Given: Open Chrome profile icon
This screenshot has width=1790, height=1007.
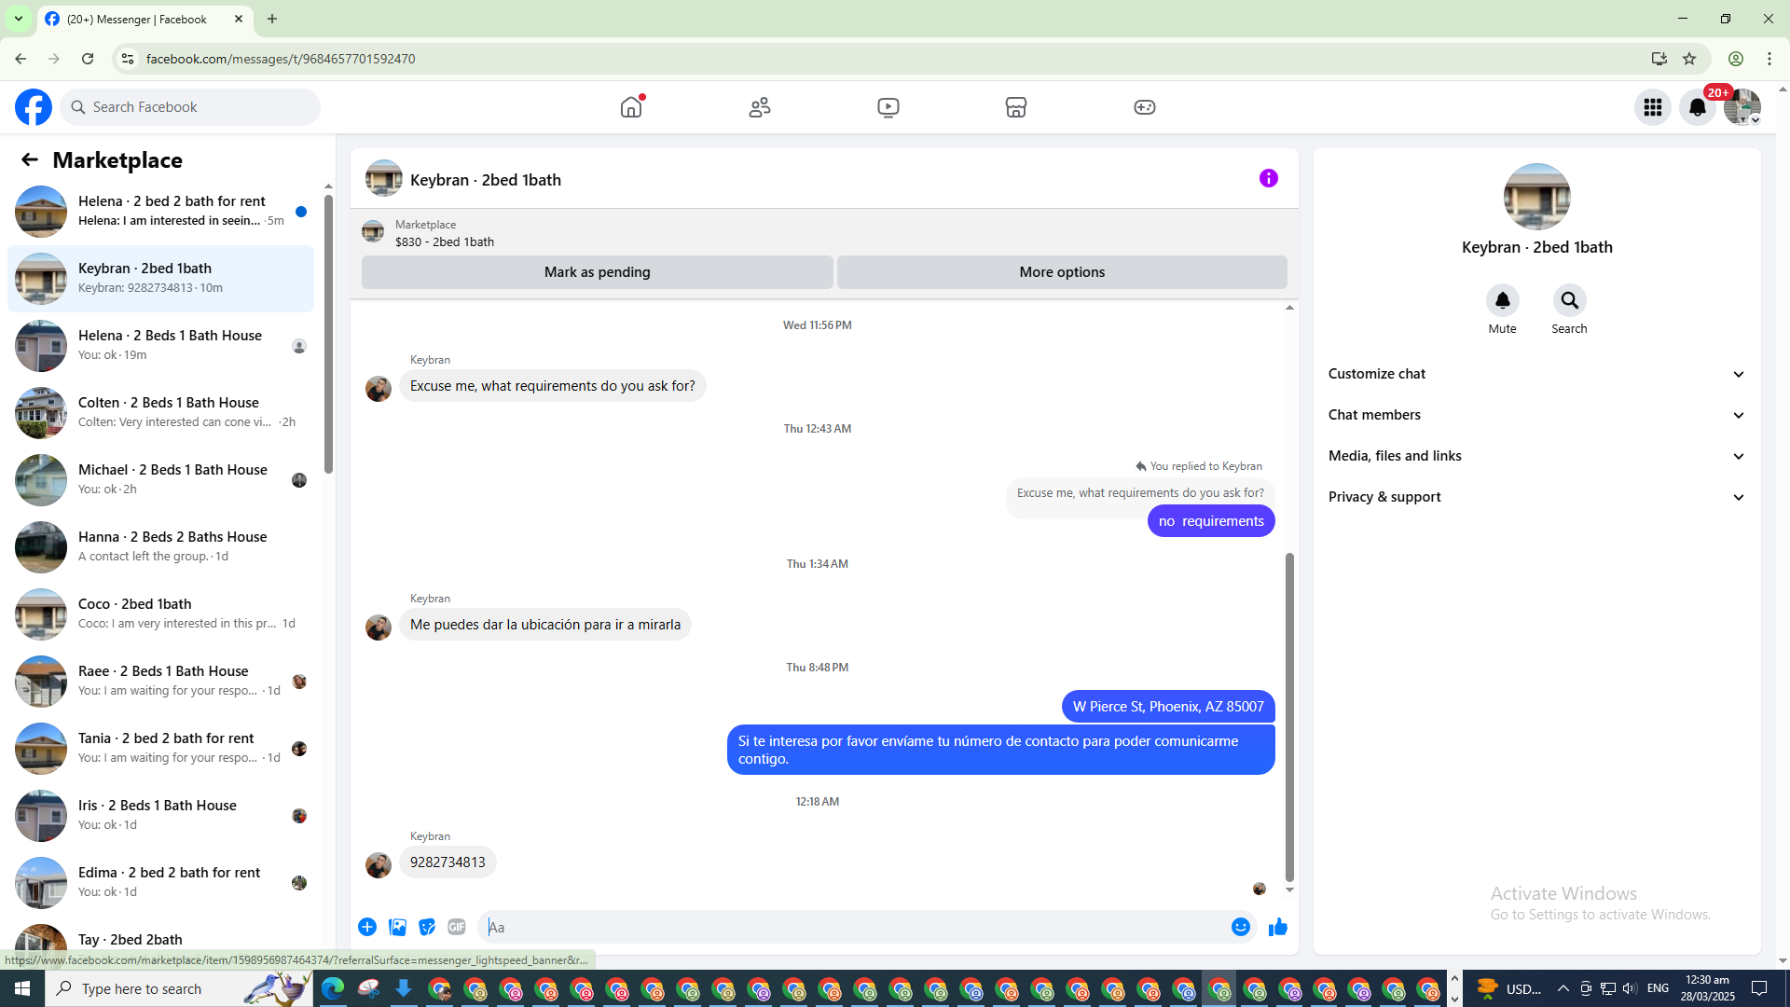Looking at the screenshot, I should pyautogui.click(x=1736, y=59).
